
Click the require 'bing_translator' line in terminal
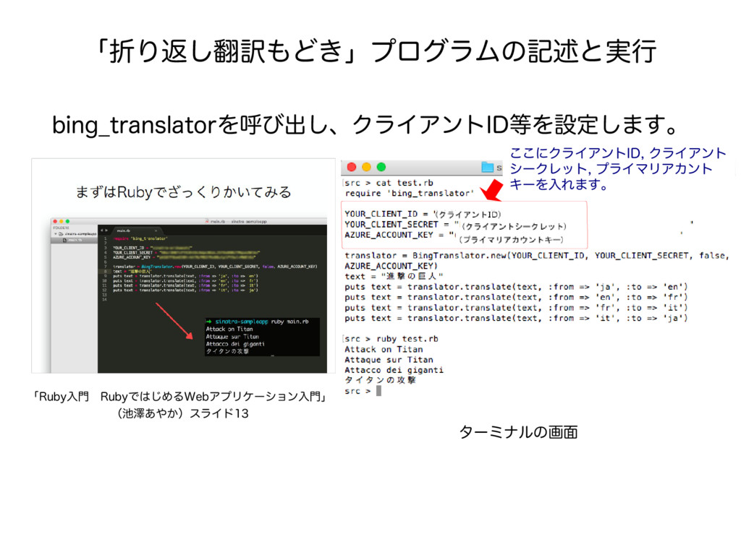[410, 193]
